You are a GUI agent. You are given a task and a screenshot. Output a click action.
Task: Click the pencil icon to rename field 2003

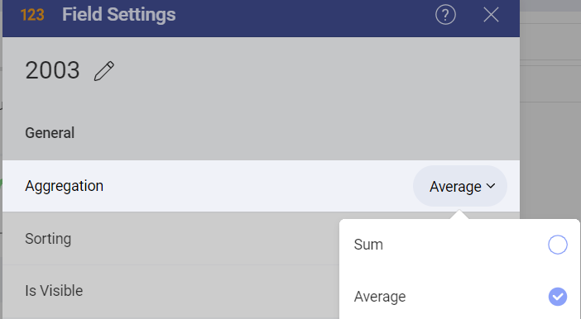pos(104,71)
